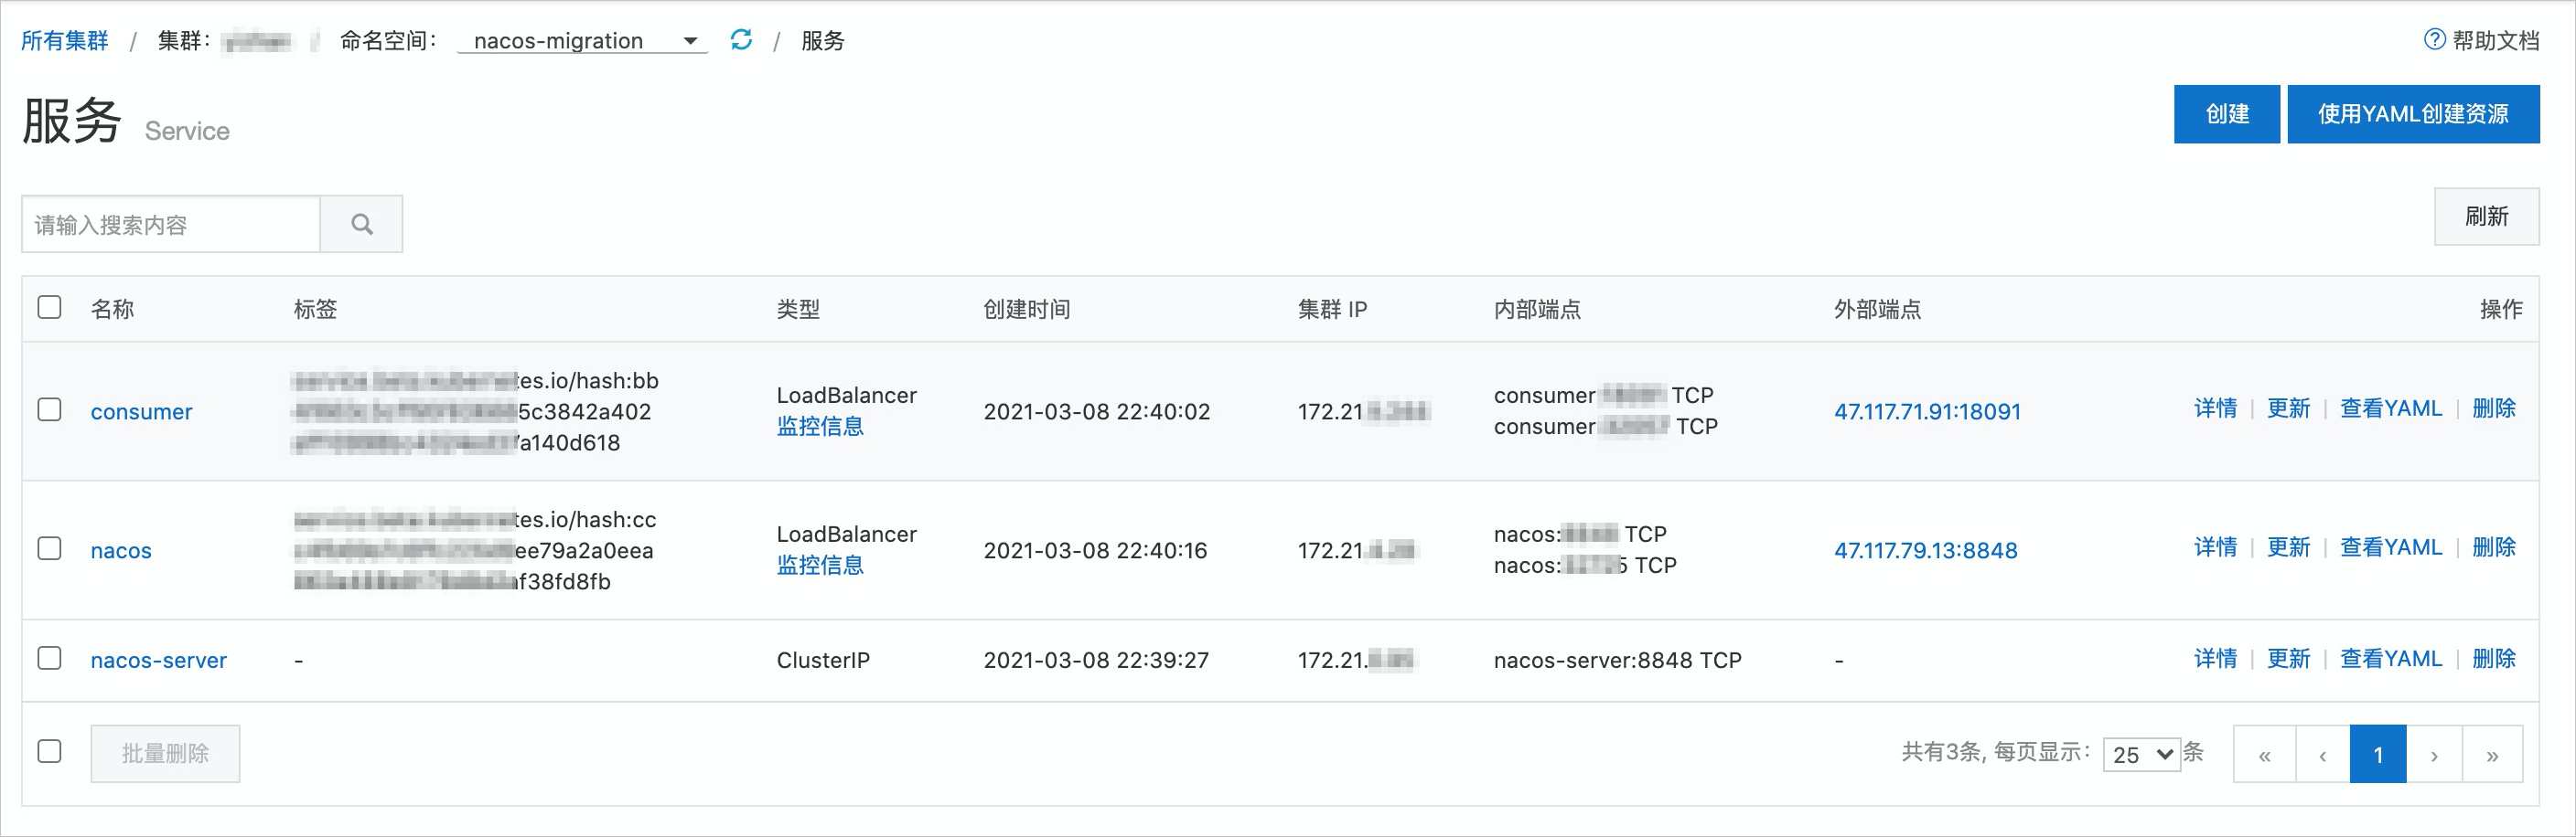This screenshot has height=837, width=2576.
Task: Click the 服务 breadcrumb text
Action: point(823,41)
